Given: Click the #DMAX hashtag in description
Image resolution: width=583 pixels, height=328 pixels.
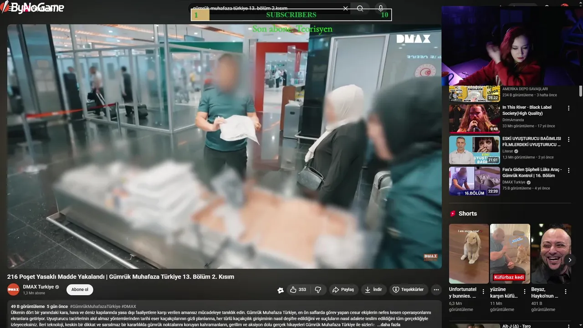Looking at the screenshot, I should 129,307.
